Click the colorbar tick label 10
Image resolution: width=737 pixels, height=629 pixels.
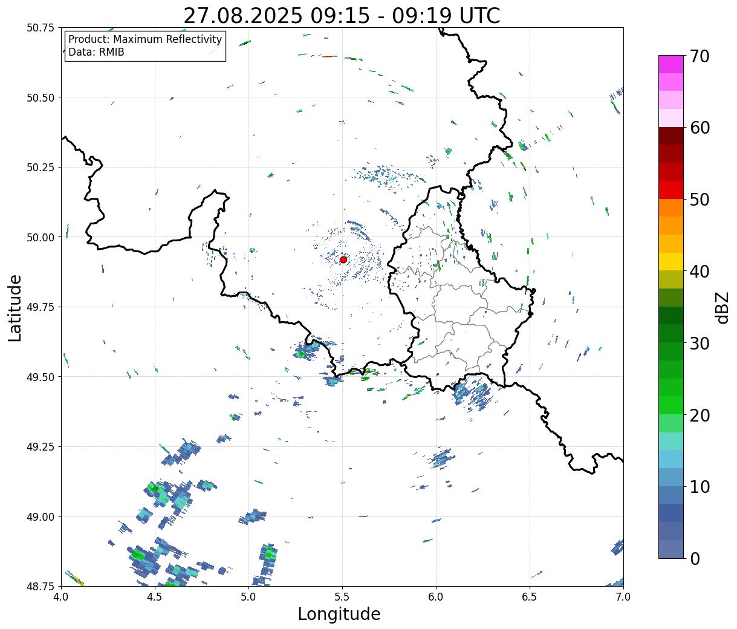(700, 487)
